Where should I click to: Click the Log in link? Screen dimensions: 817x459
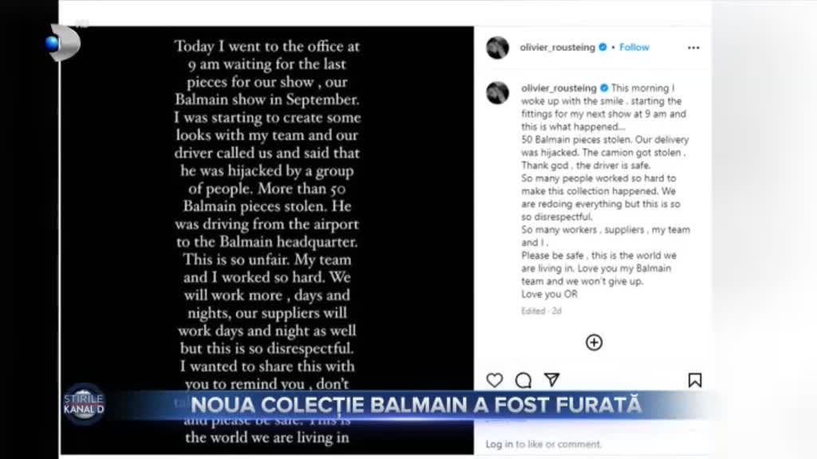point(499,444)
